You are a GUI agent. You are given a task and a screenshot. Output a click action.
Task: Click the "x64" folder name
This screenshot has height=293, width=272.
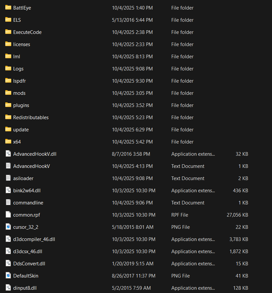point(17,142)
